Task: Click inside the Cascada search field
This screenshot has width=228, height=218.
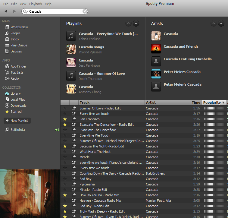Action: [55, 11]
